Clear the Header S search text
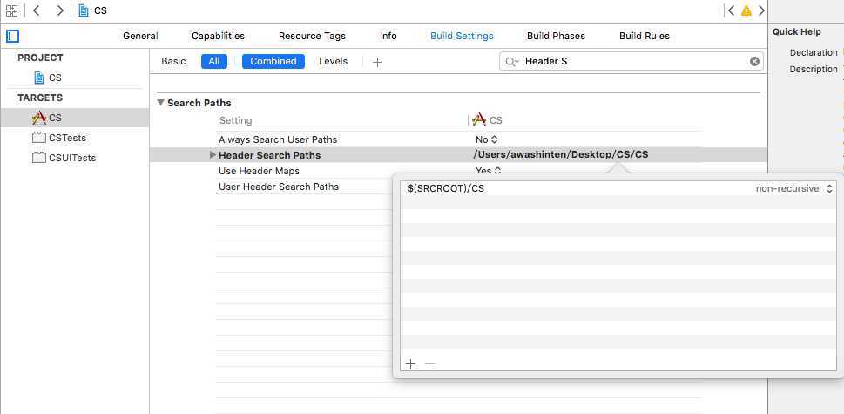 754,61
